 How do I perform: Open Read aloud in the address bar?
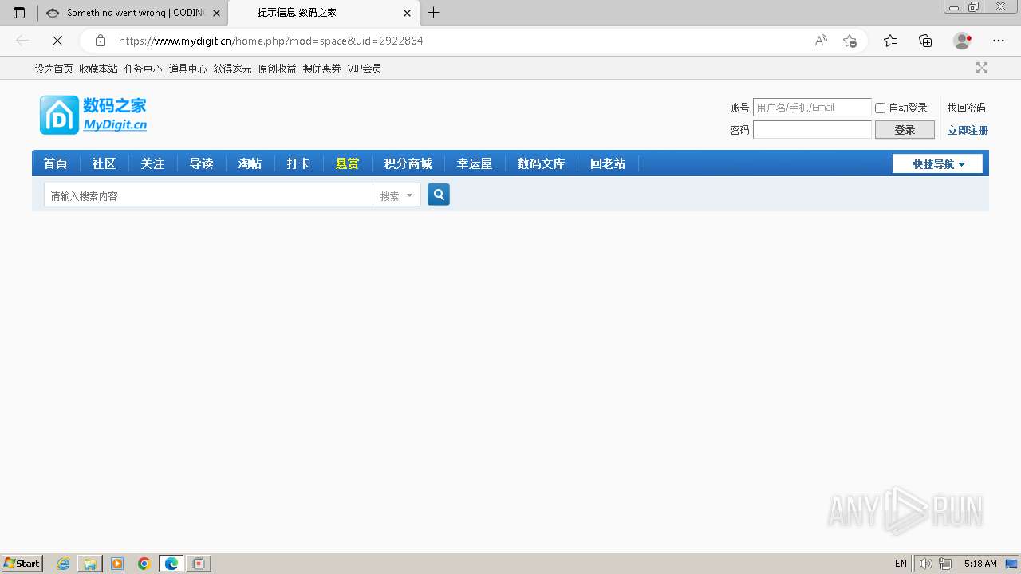pos(821,41)
